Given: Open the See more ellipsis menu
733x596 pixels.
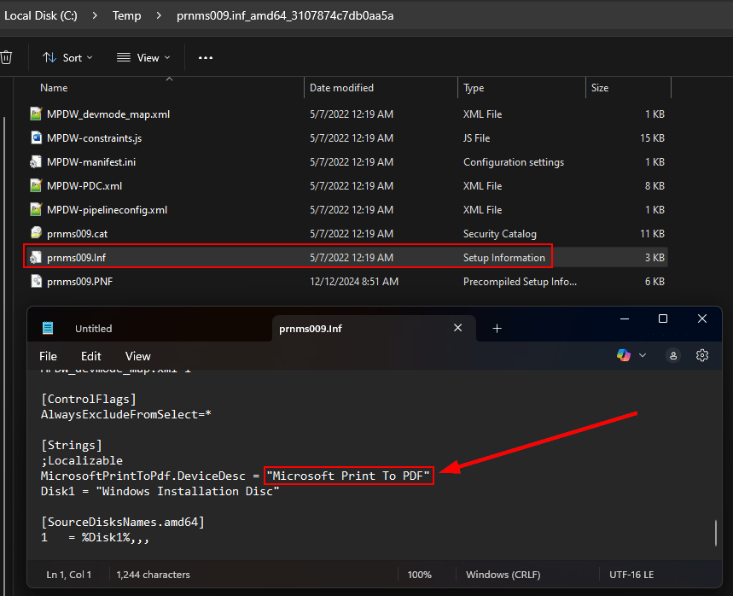Looking at the screenshot, I should click(x=205, y=57).
